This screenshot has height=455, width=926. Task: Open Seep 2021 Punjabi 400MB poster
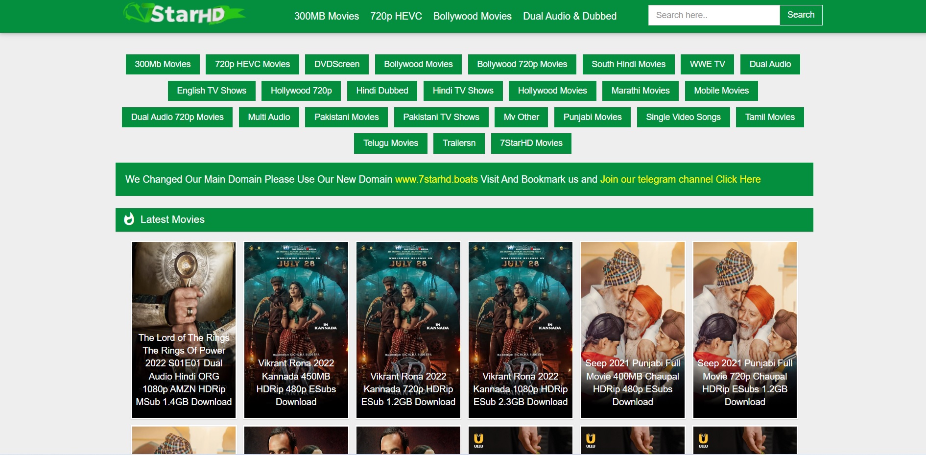coord(632,330)
